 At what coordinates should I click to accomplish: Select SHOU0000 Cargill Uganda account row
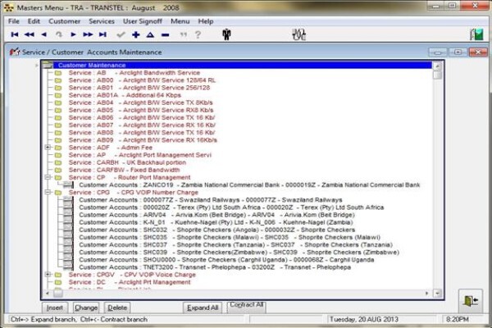226,260
